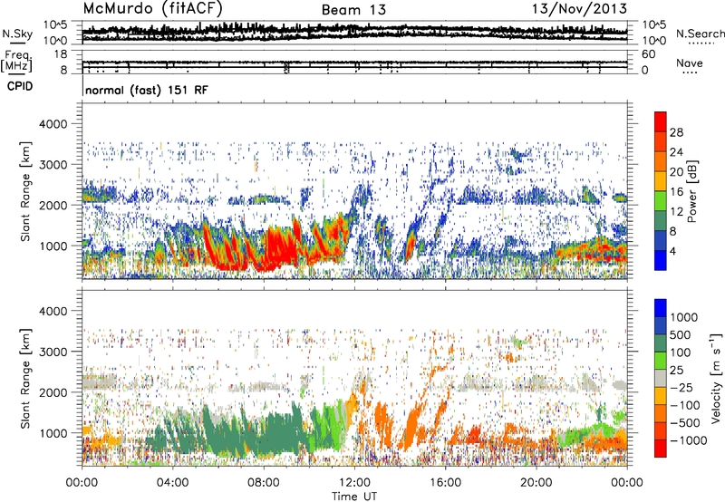The width and height of the screenshot is (725, 502).
Task: Click the 'CPID' label
Action: click(x=20, y=86)
